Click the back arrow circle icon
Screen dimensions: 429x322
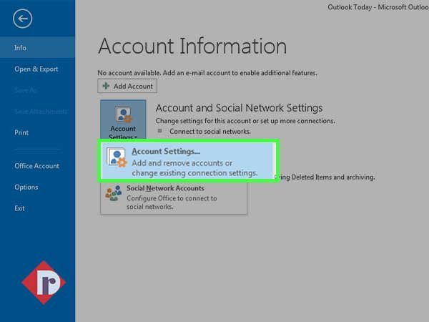click(x=22, y=19)
